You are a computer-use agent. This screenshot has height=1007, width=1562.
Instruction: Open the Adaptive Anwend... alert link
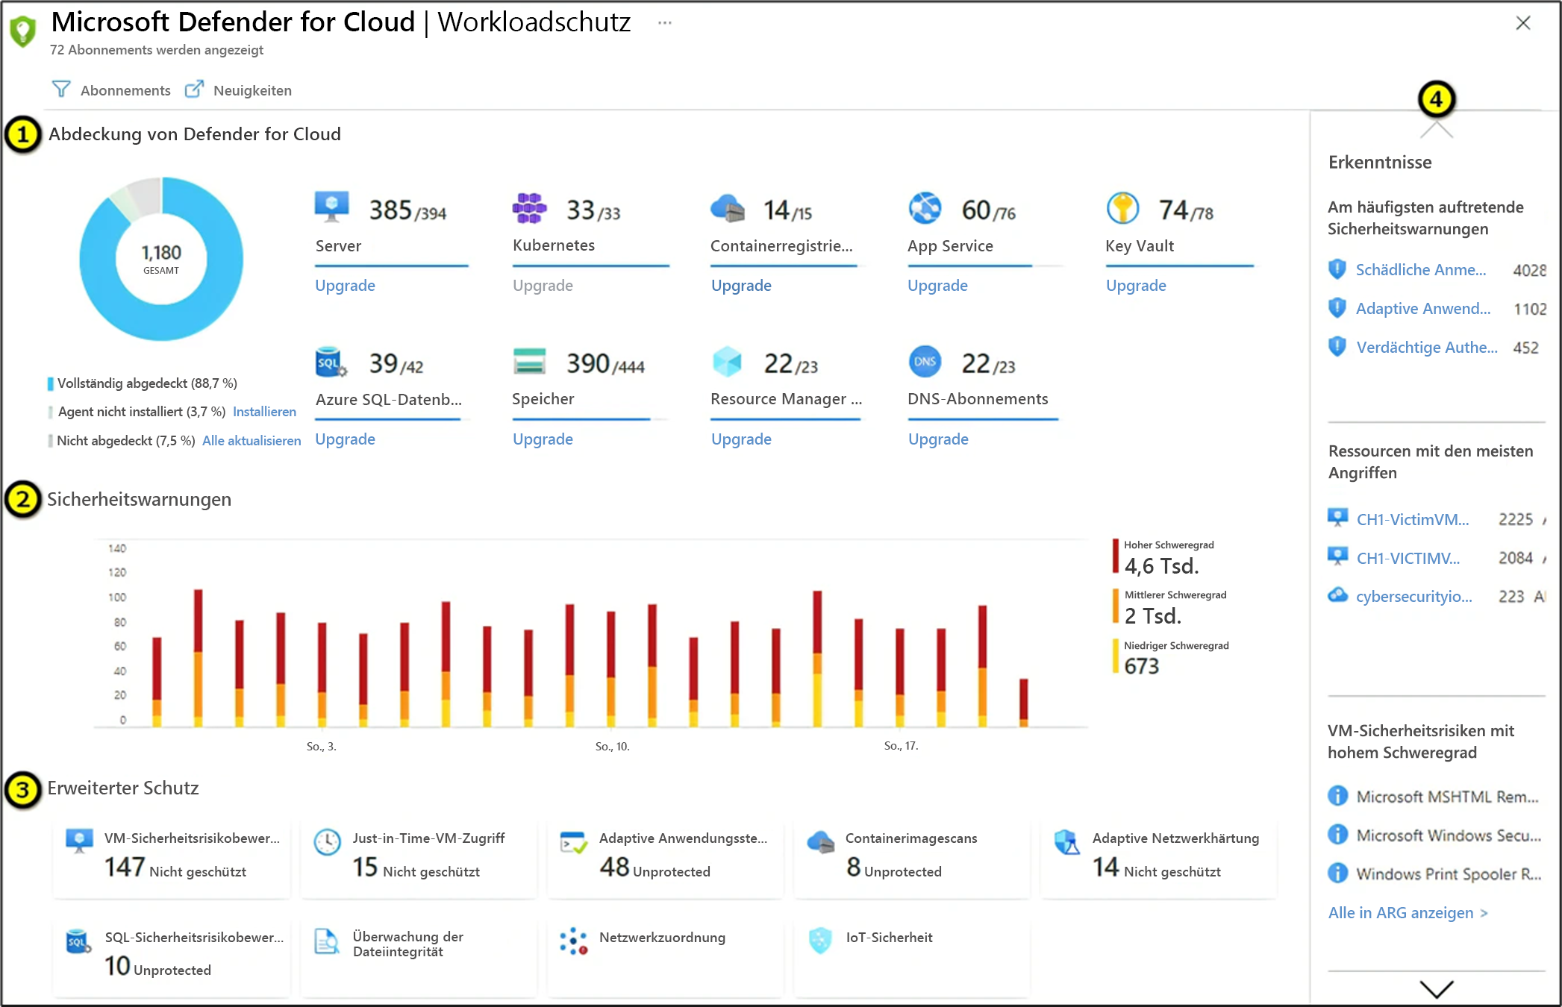(1423, 308)
